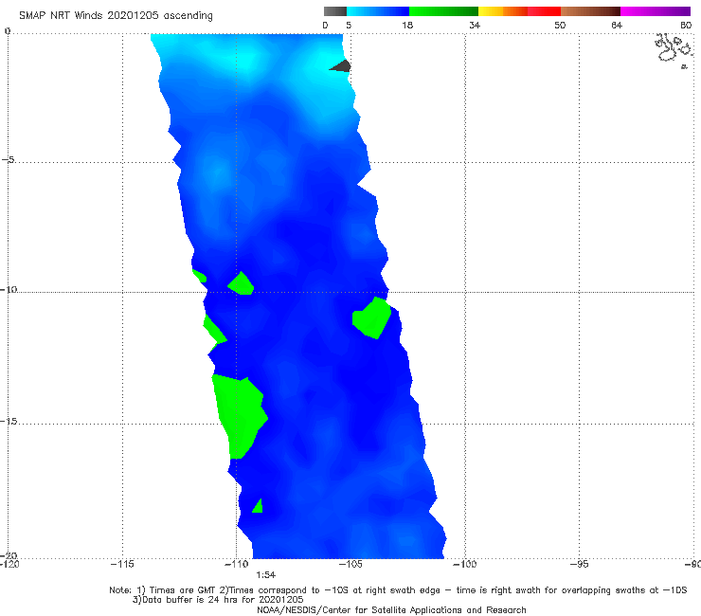Click the longitude label '-95'

pyautogui.click(x=579, y=564)
